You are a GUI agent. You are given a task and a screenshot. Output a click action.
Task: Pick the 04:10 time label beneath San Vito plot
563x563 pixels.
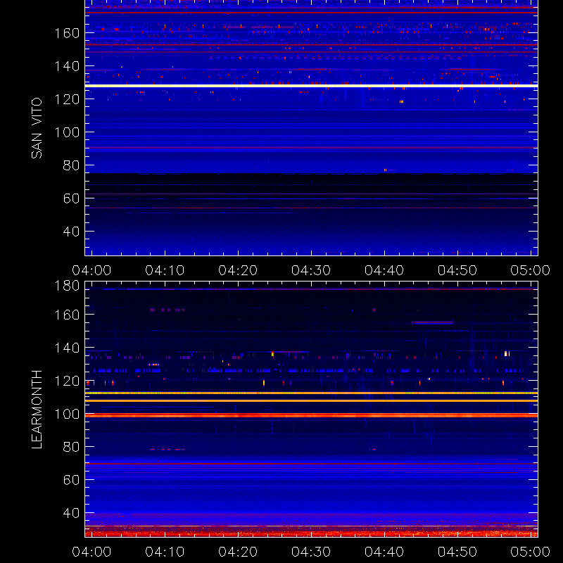tap(165, 270)
